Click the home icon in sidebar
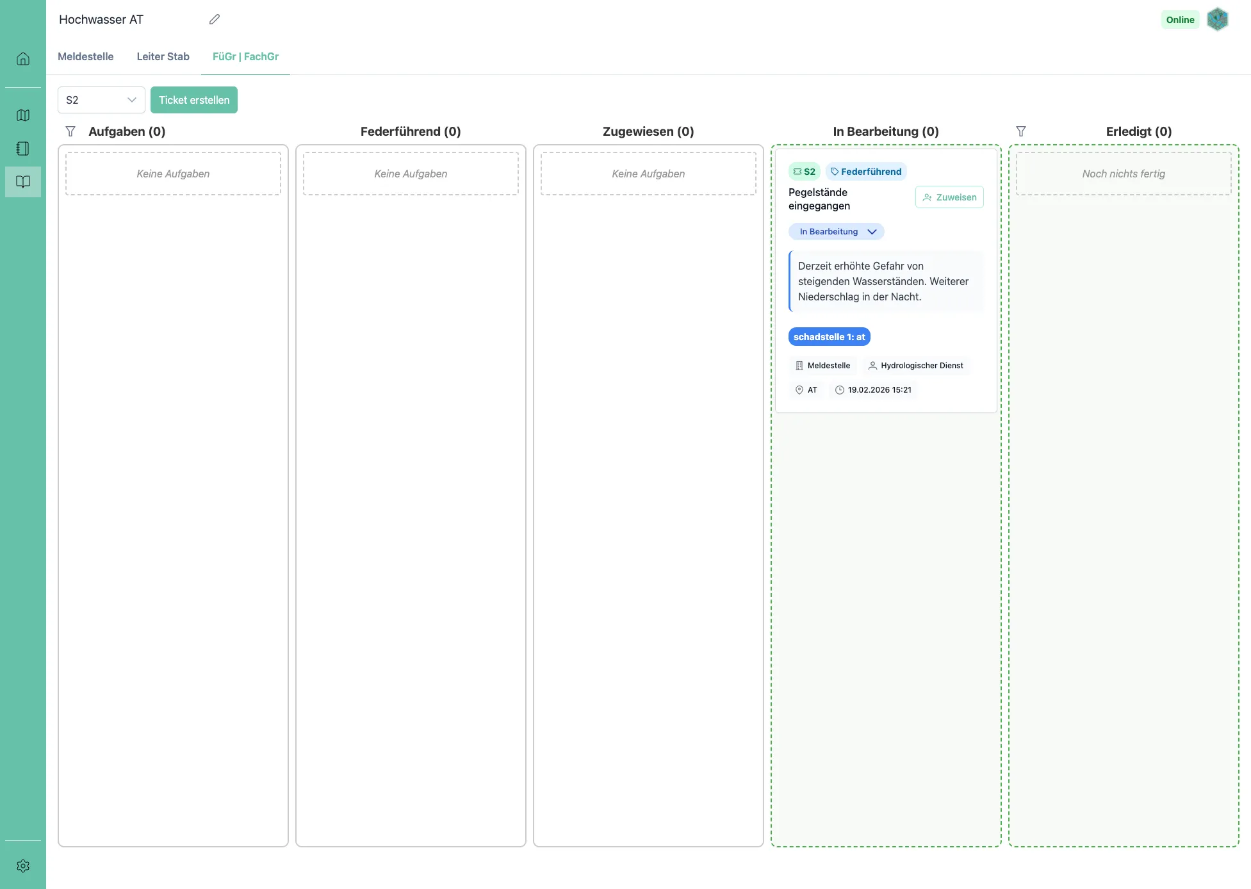Image resolution: width=1251 pixels, height=889 pixels. 23,59
